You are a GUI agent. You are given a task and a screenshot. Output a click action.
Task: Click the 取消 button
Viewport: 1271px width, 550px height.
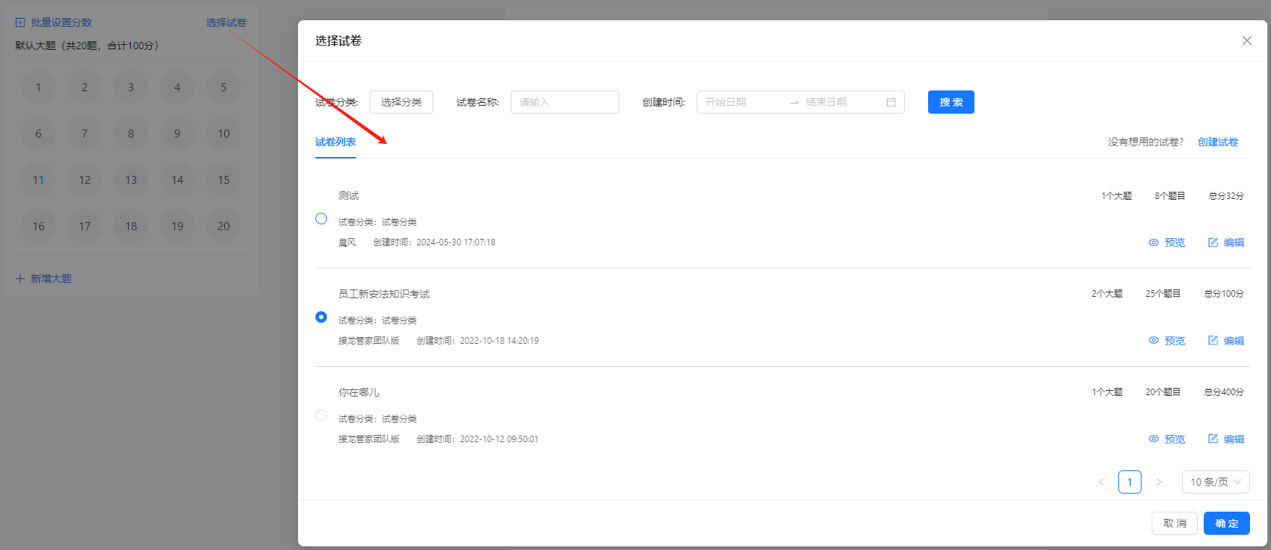(x=1175, y=523)
